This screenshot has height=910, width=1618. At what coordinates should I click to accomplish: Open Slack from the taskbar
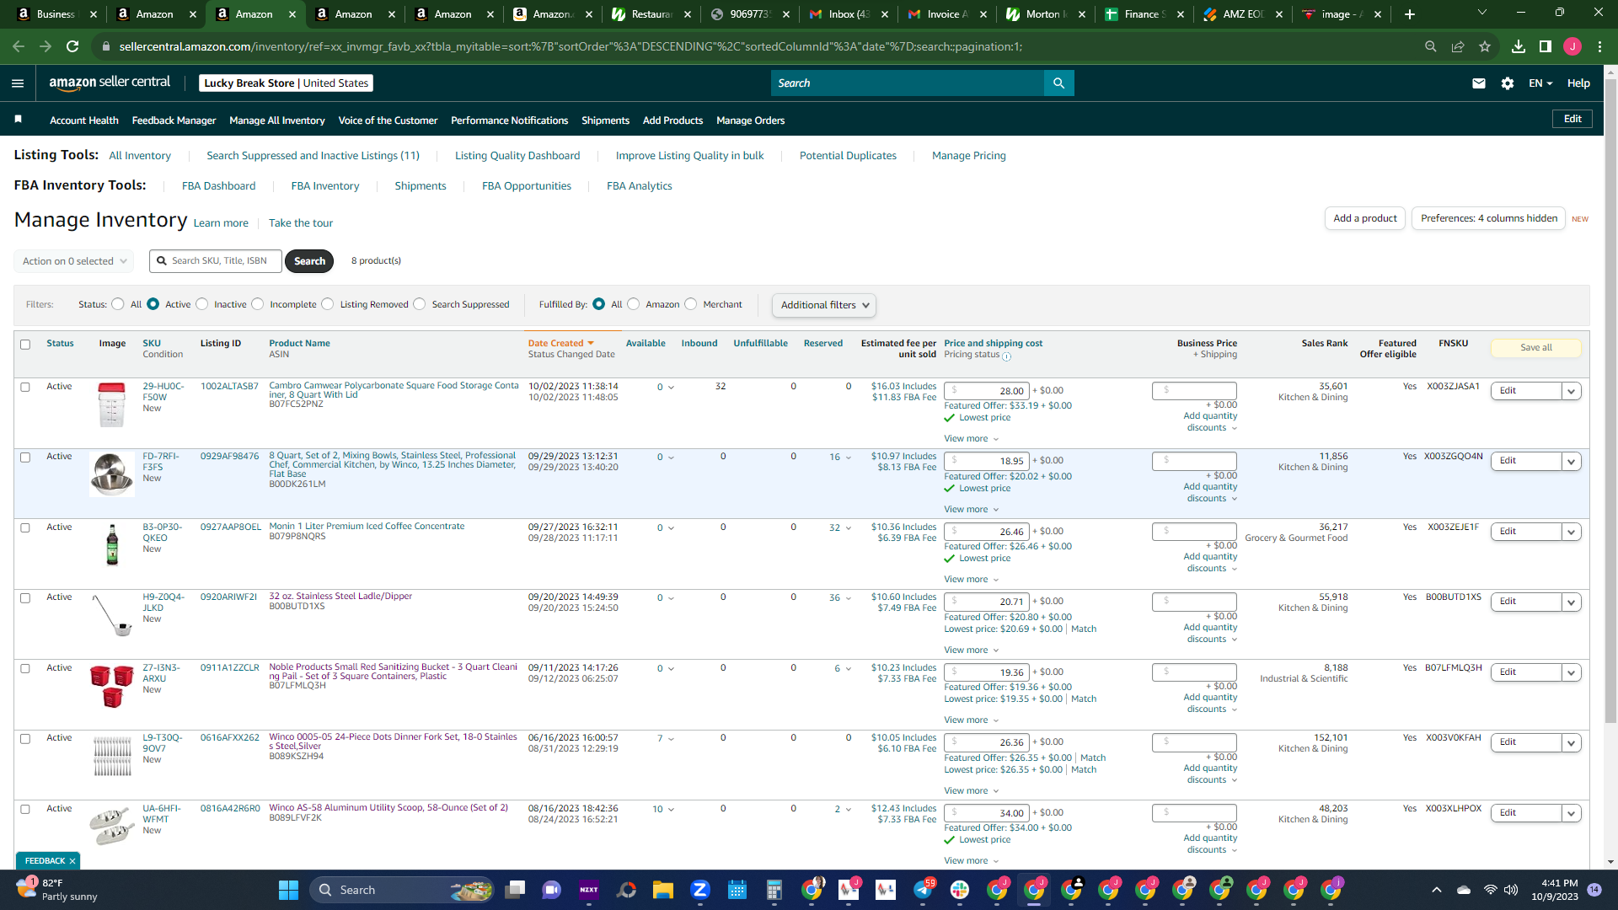pos(959,890)
